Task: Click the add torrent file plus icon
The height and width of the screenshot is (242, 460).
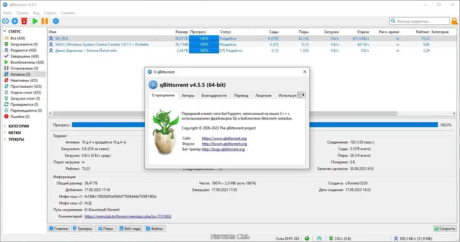Action: [x=15, y=21]
